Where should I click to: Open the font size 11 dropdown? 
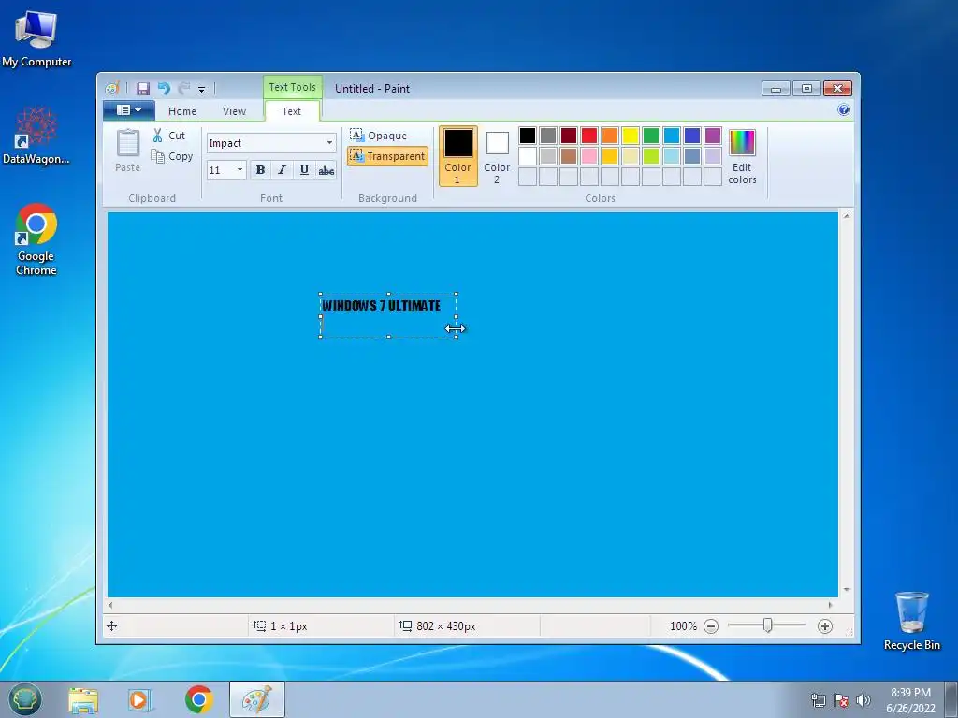coord(240,170)
